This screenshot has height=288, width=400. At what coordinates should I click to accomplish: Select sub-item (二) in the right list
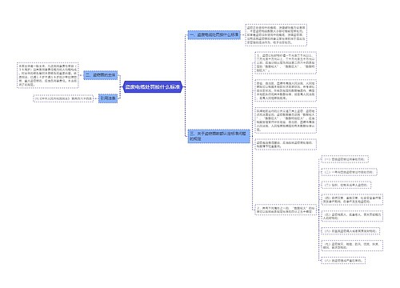[x=349, y=172]
